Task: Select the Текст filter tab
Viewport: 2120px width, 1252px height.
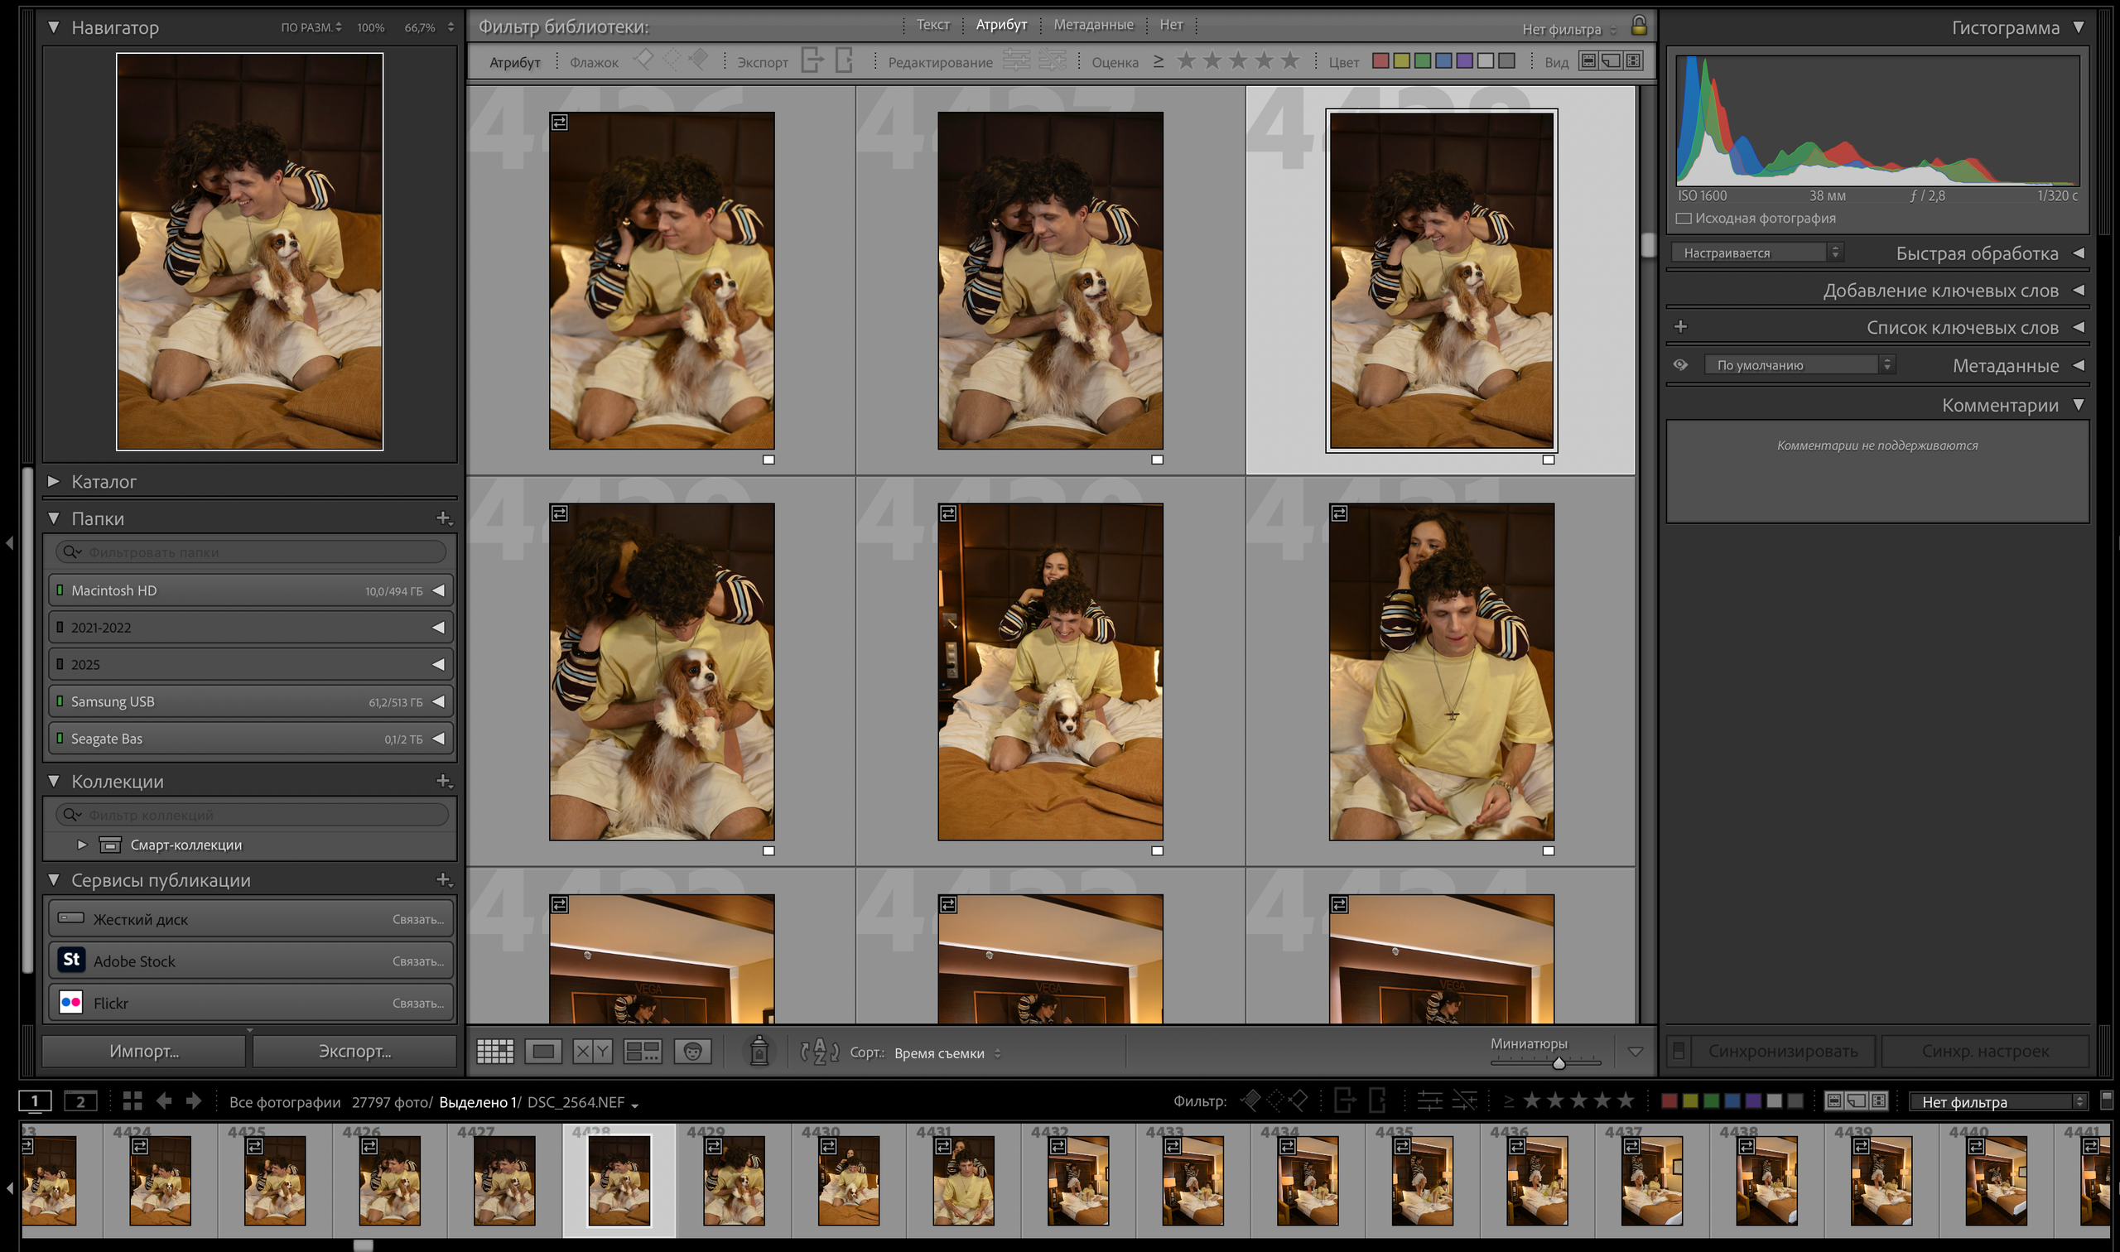Action: click(932, 26)
